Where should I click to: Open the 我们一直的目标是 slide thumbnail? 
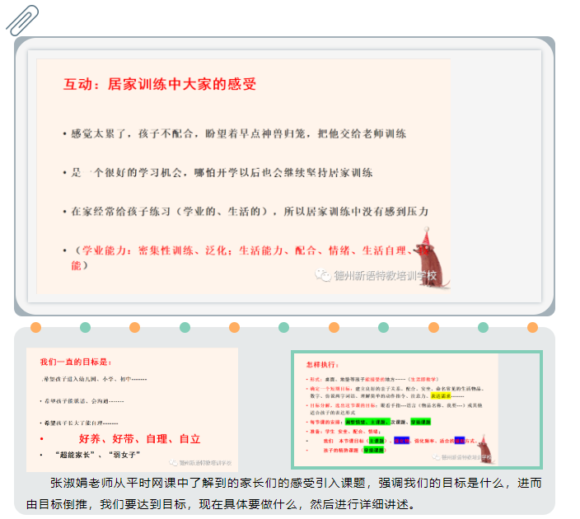pos(132,409)
